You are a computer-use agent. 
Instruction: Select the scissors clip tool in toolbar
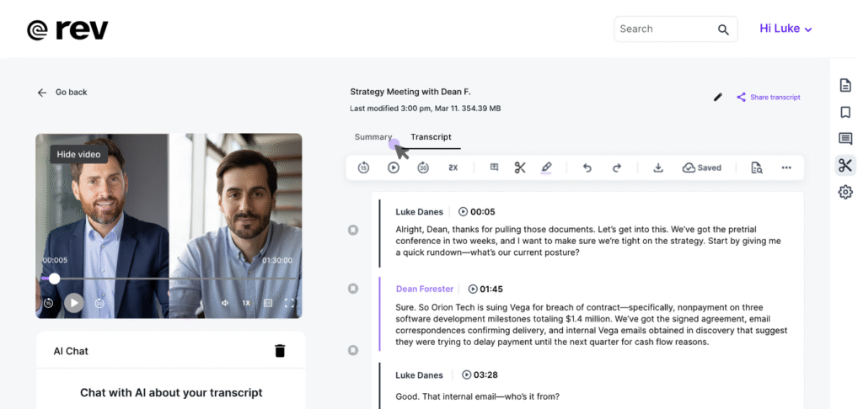coord(520,167)
